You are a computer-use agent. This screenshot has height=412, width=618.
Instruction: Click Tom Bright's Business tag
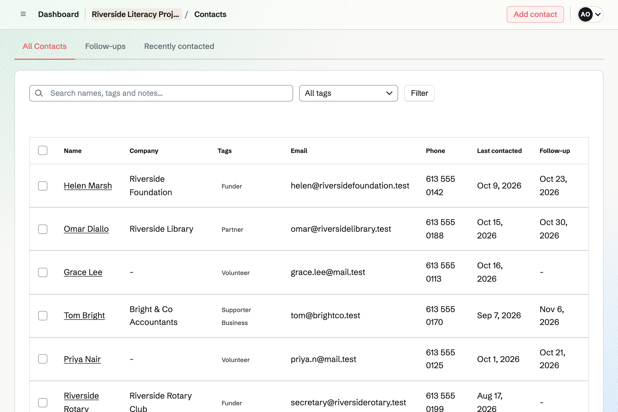point(235,323)
